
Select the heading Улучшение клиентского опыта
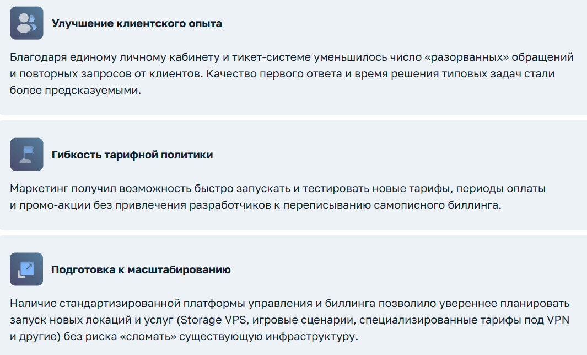(137, 24)
